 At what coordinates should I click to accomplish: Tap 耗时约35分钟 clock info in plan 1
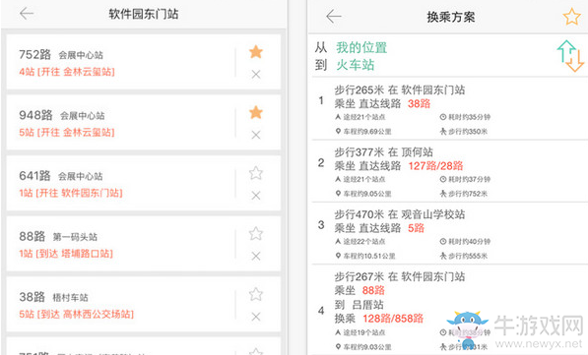465,117
